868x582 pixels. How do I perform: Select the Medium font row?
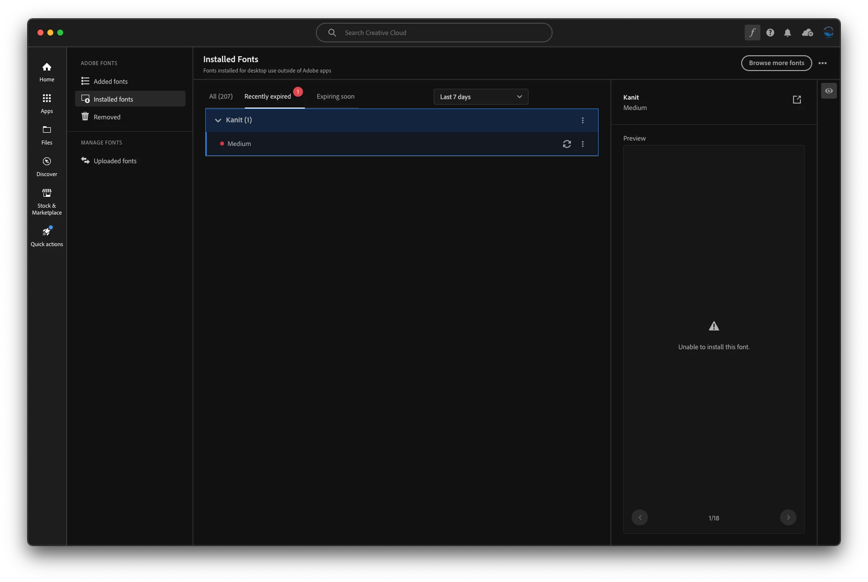click(x=402, y=144)
